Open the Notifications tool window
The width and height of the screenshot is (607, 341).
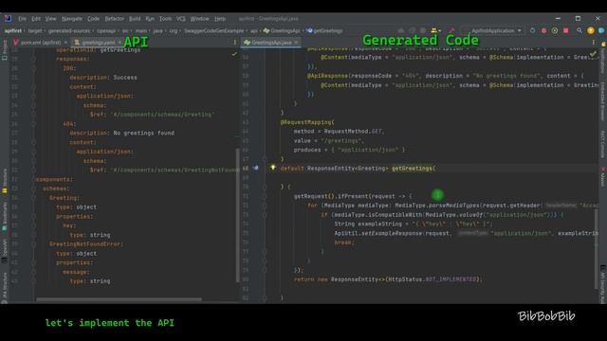pyautogui.click(x=603, y=58)
